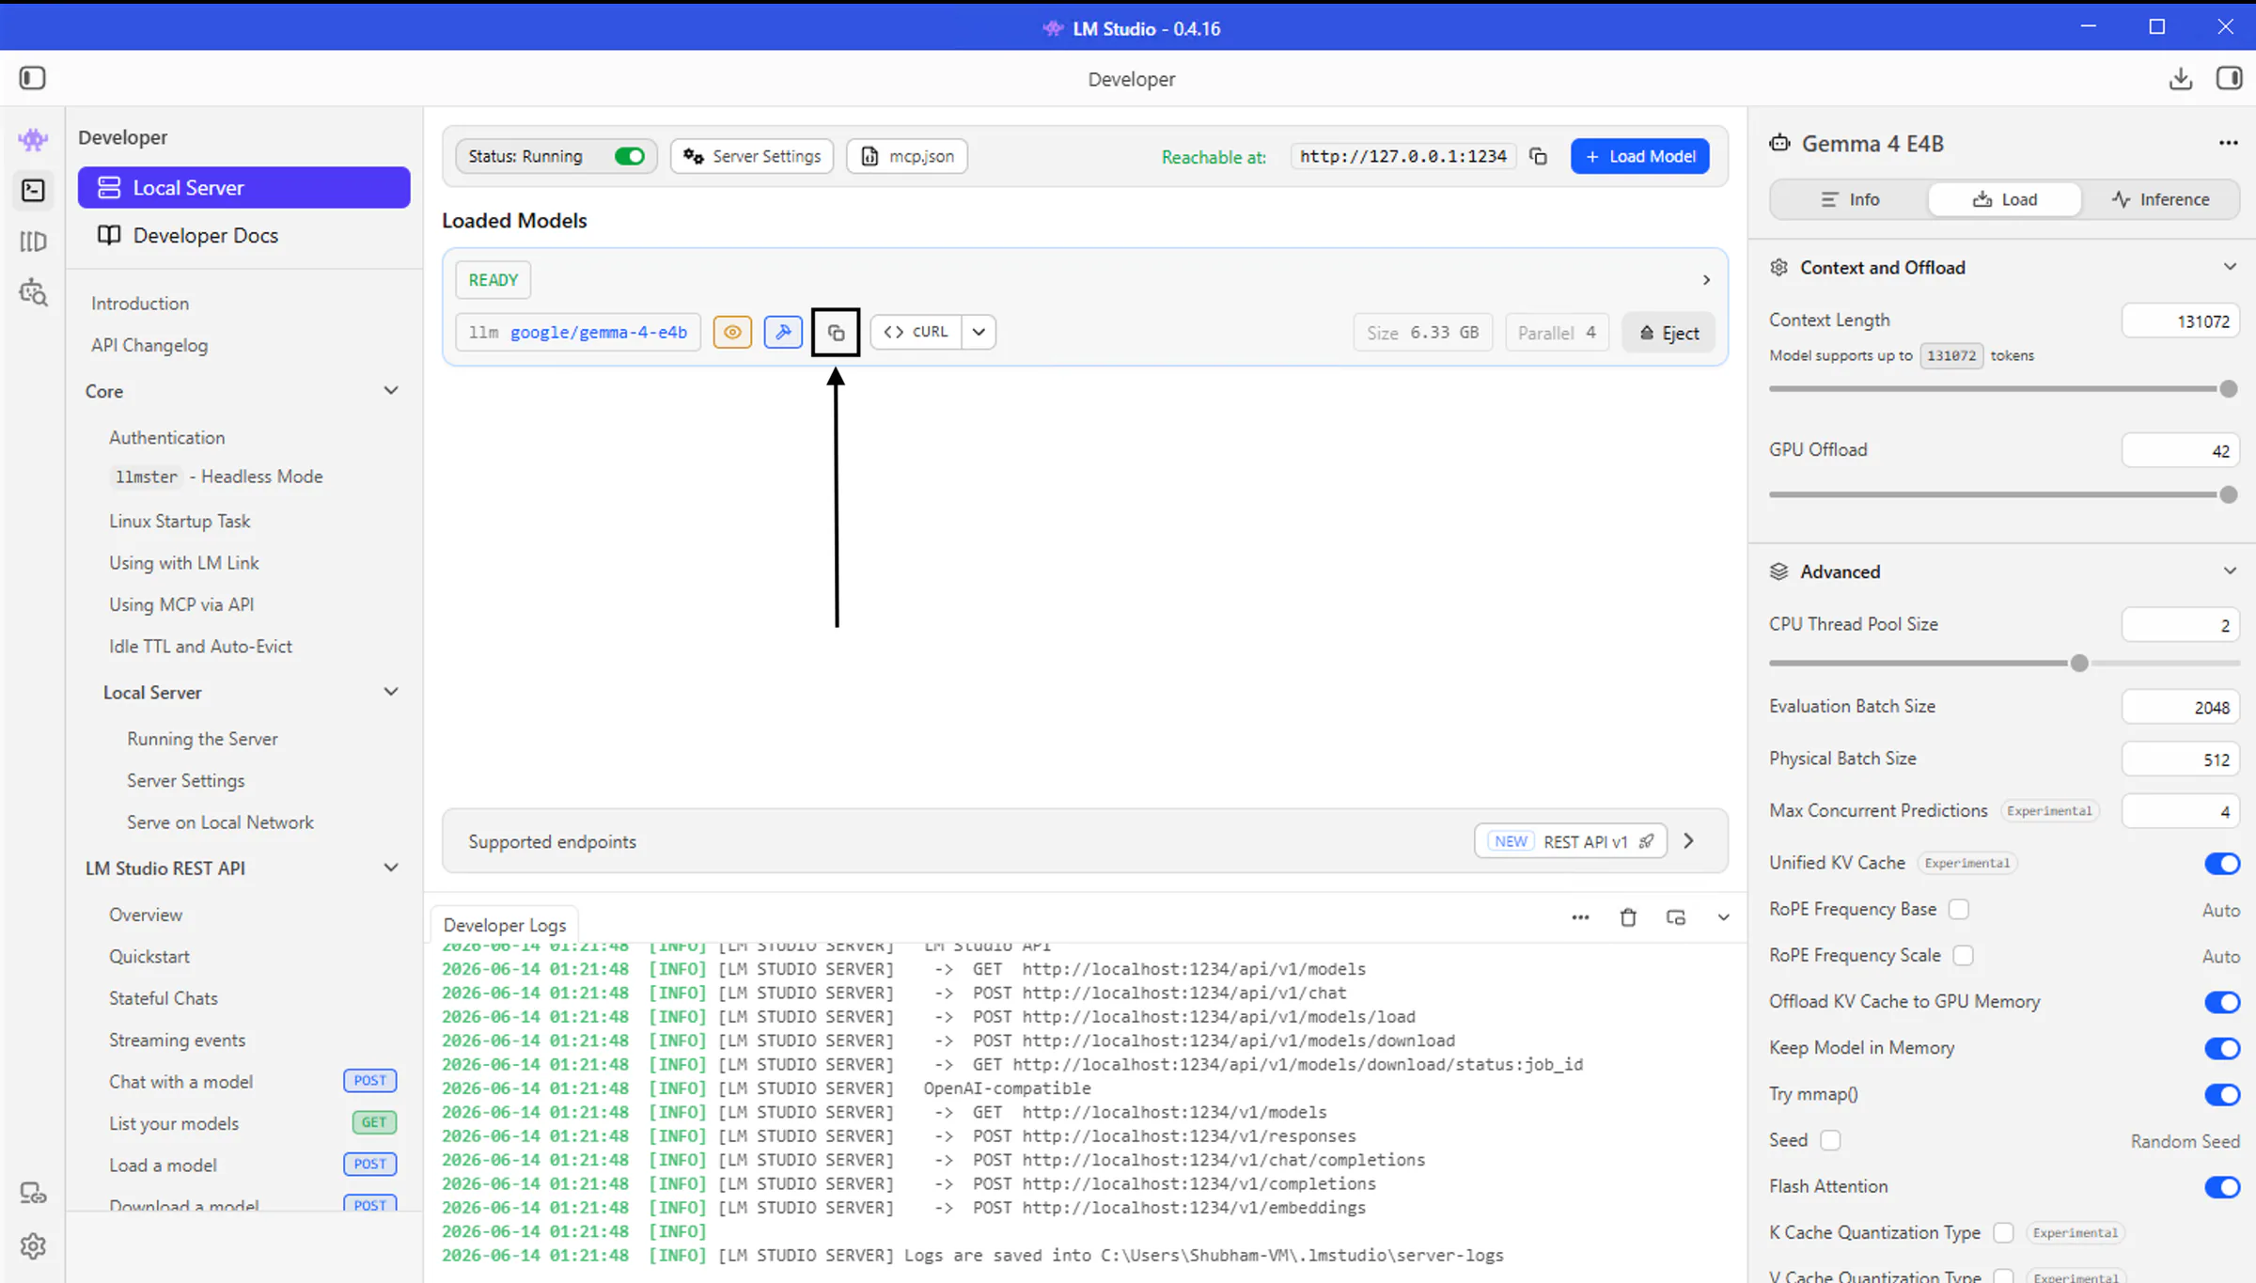Click the REST API v1 rocket badge
Viewport: 2256px width, 1283px height.
pyautogui.click(x=1571, y=841)
